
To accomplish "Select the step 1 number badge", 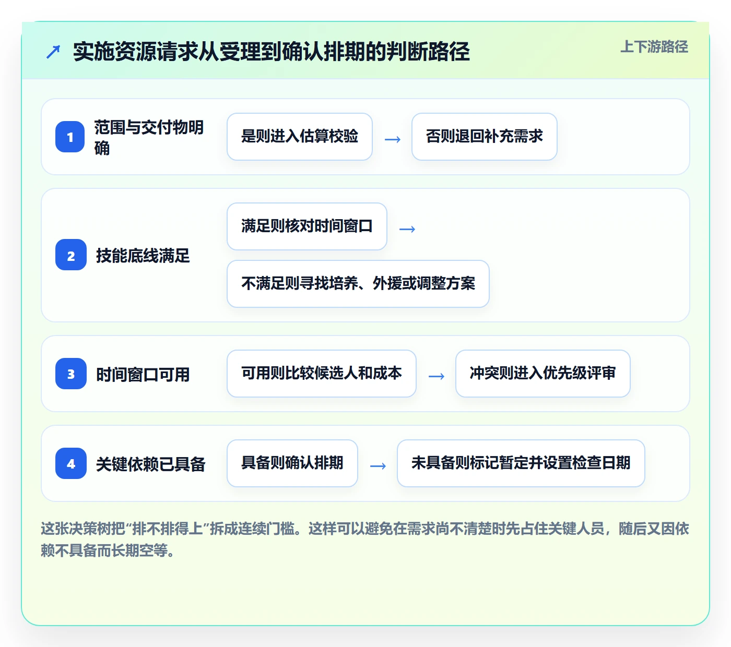I will tap(70, 137).
